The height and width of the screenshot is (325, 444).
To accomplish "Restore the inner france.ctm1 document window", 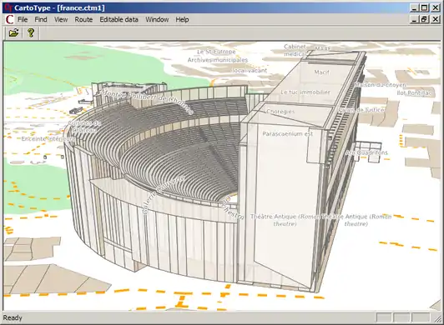I will (424, 19).
